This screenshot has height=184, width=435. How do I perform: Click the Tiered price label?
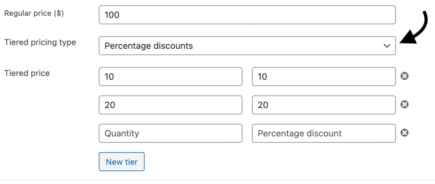point(27,73)
